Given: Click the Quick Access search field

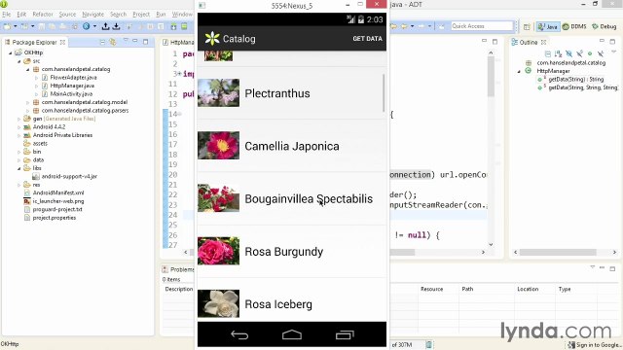Looking at the screenshot, I should pos(482,26).
